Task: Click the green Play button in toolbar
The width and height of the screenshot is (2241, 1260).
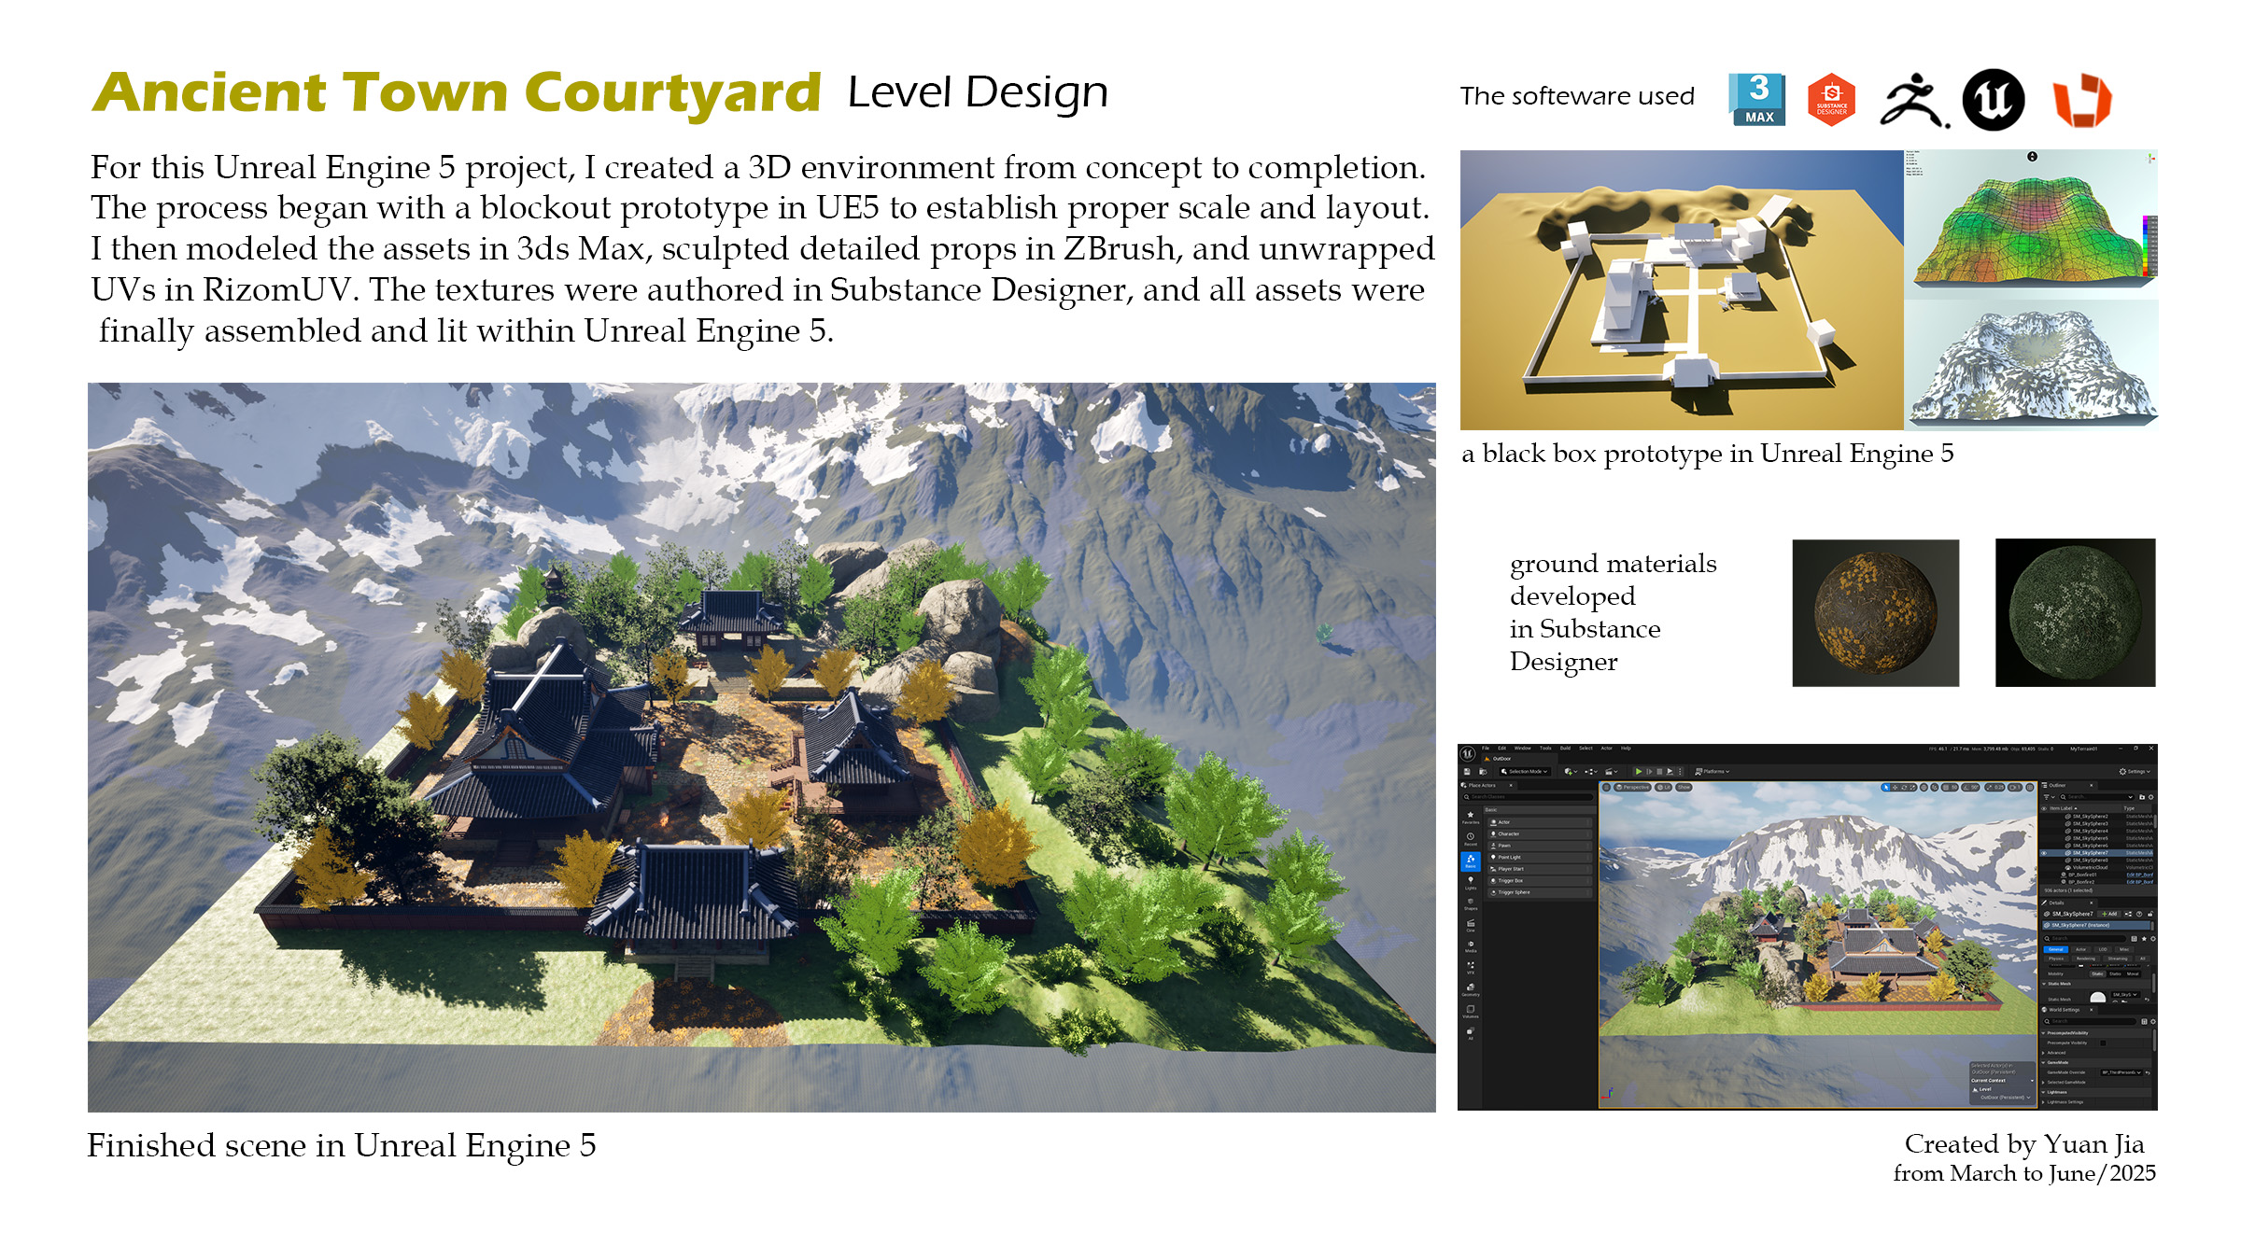Action: [1639, 772]
